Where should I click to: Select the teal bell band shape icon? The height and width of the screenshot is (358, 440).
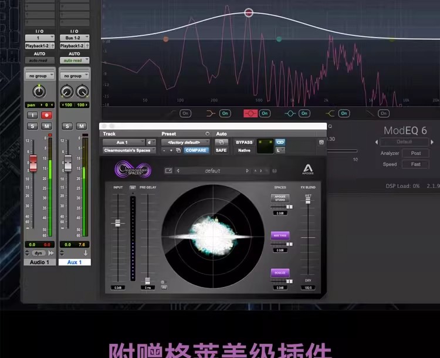290,113
